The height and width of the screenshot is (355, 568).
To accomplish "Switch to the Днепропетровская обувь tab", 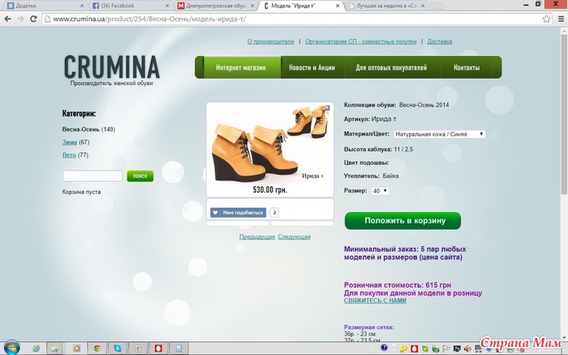I will point(216,6).
